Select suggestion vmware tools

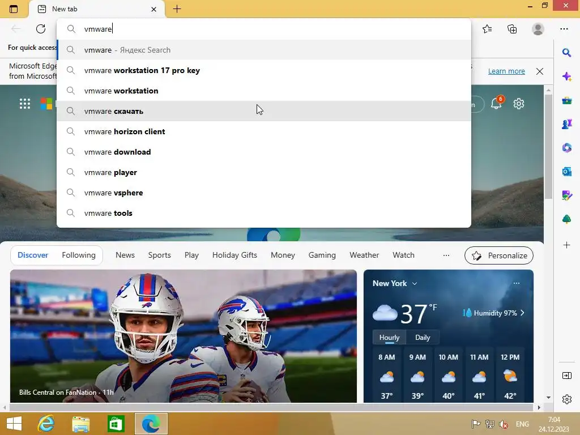(x=264, y=213)
